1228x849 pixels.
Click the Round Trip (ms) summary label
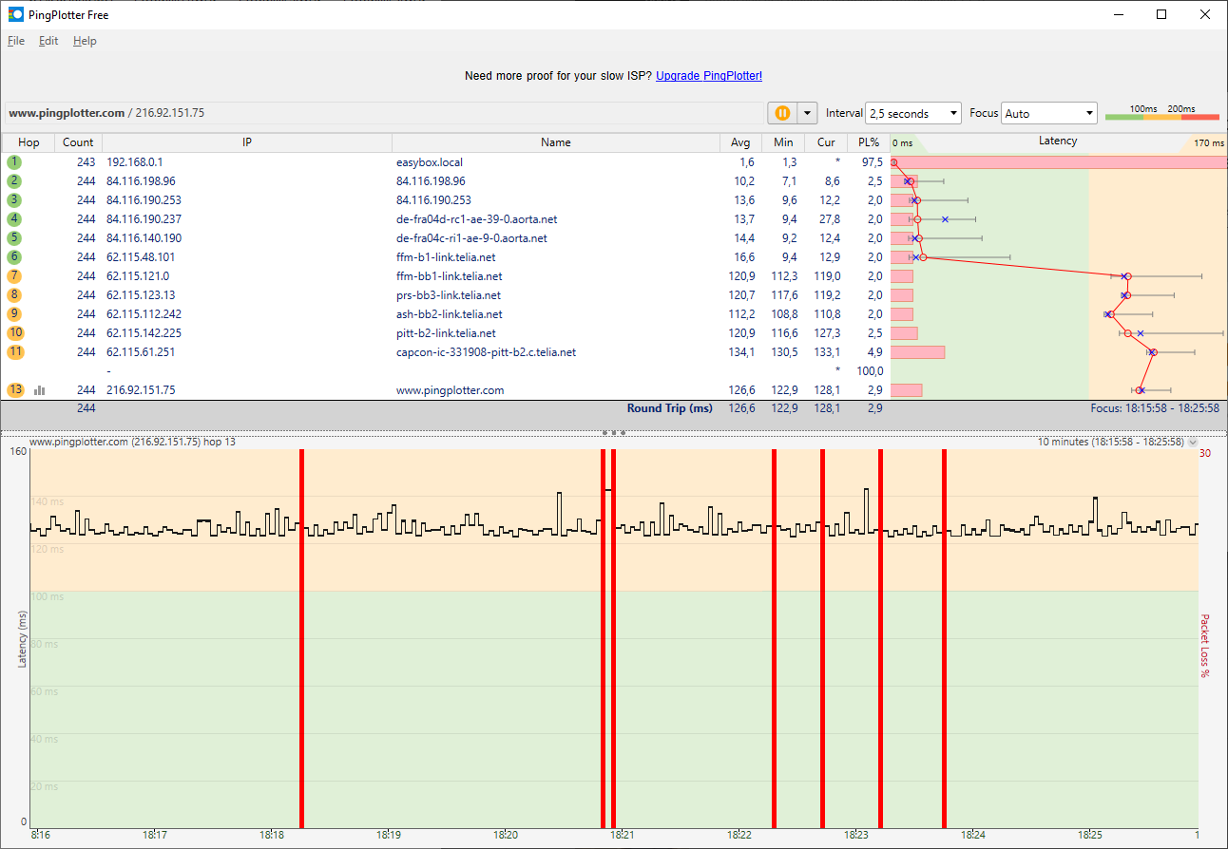point(669,408)
